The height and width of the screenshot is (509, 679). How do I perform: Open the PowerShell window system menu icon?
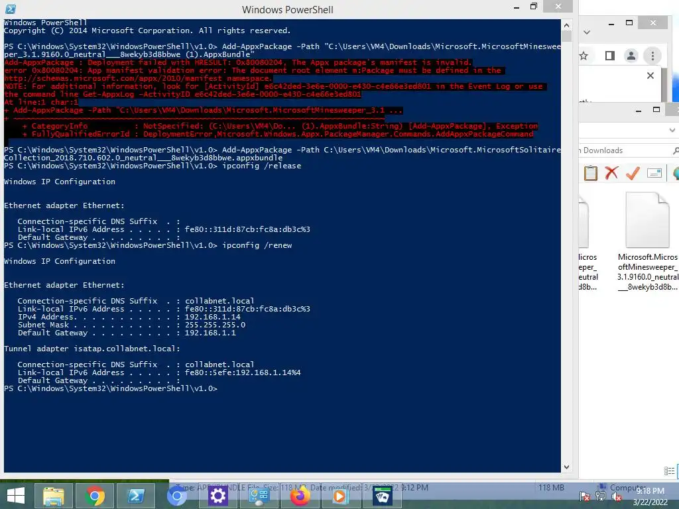pos(11,9)
